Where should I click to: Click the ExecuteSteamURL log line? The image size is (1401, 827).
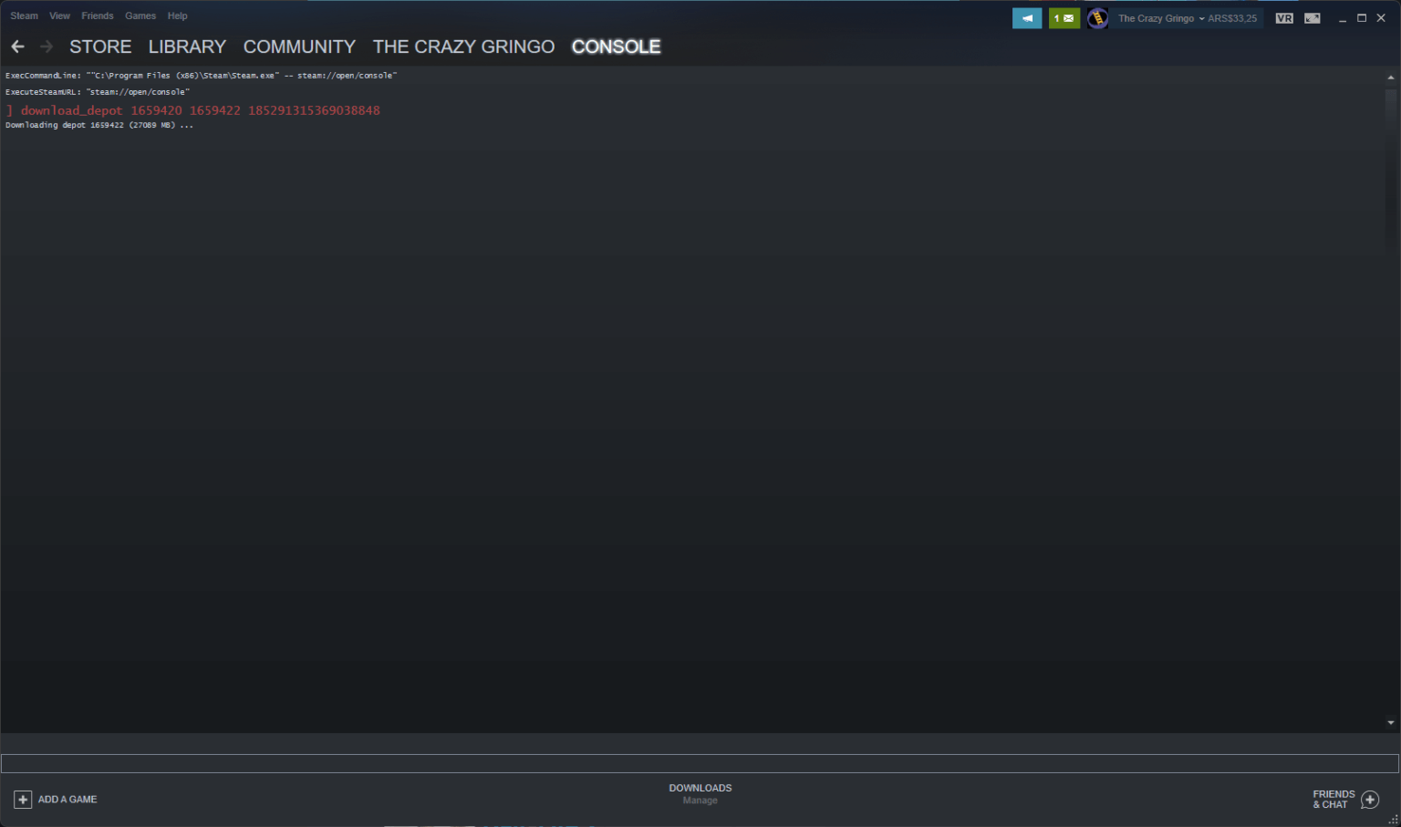[98, 92]
